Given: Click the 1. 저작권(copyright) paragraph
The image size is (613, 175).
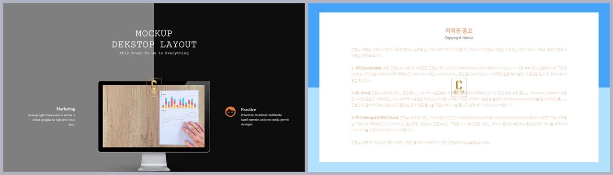Looking at the screenshot, I should pyautogui.click(x=459, y=74).
